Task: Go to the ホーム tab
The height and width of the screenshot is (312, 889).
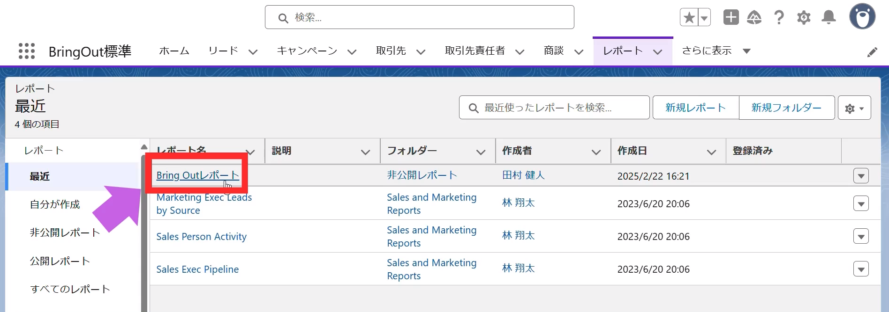Action: click(174, 51)
